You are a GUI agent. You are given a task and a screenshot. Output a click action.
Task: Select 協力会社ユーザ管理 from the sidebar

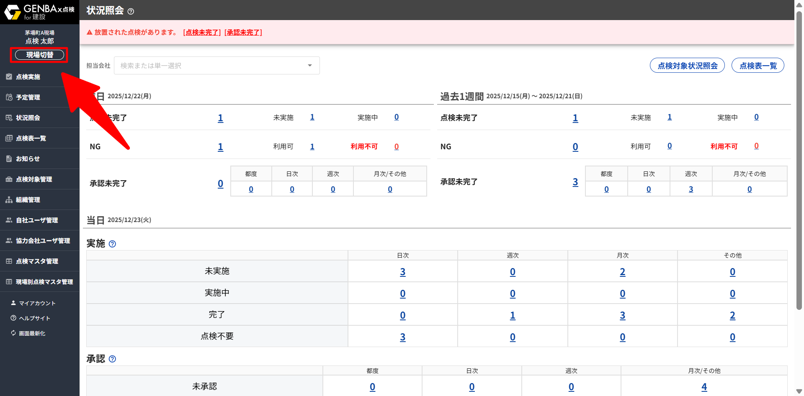(43, 240)
